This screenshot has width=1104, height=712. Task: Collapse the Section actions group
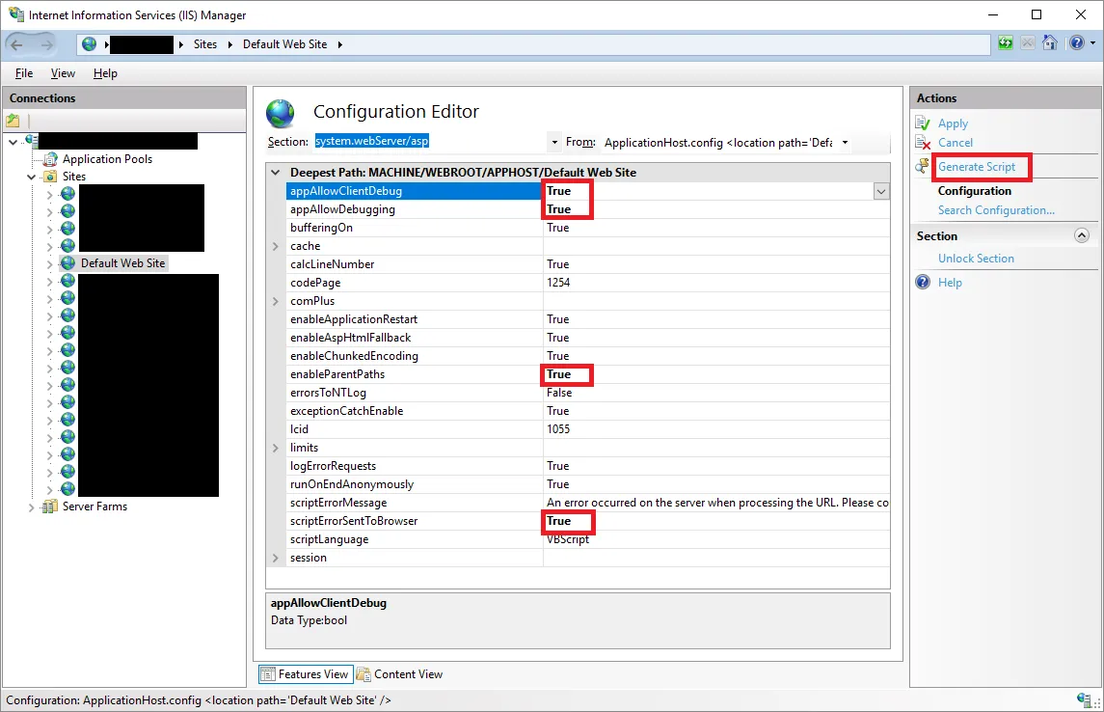[x=1082, y=235]
